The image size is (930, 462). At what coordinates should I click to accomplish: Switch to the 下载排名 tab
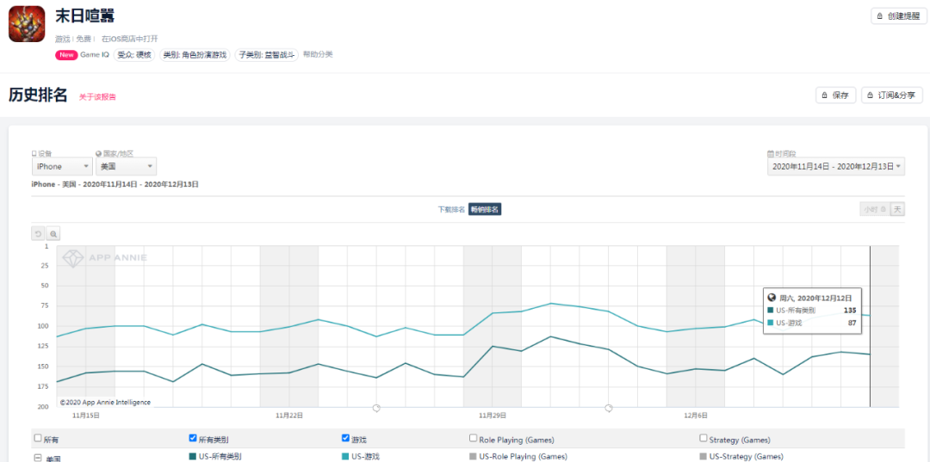(x=451, y=209)
